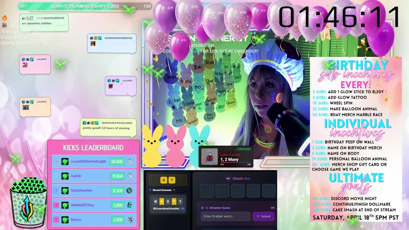Click the gift icon next to 19,868
The height and width of the screenshot is (230, 409).
(130, 176)
